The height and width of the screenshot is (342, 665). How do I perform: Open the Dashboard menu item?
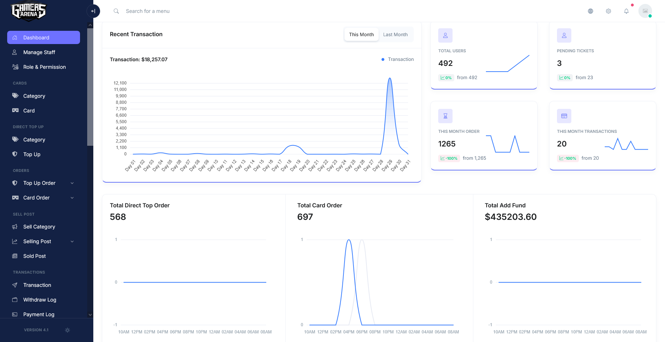[43, 38]
